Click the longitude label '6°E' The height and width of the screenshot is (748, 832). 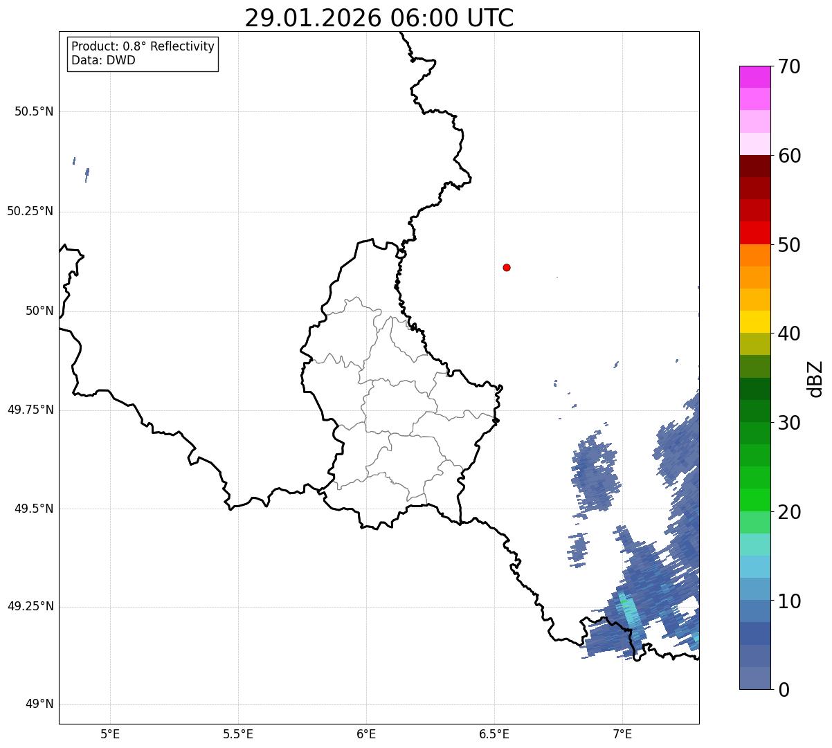366,733
